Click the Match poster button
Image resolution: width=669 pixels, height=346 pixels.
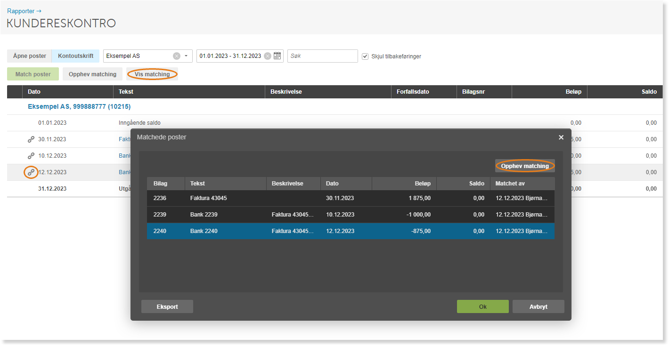[33, 74]
